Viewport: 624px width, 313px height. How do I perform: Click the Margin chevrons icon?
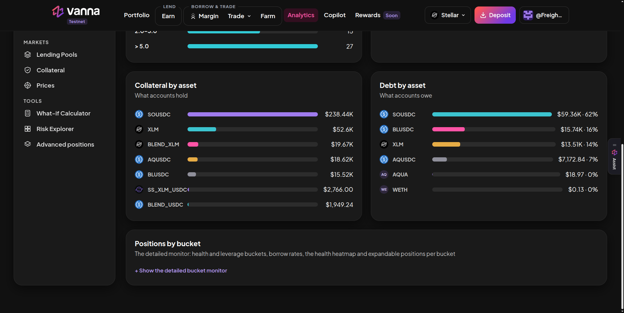193,16
